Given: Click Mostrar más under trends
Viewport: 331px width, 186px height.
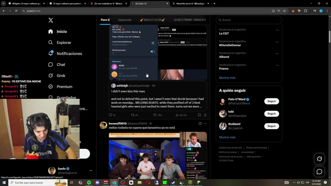Looking at the screenshot, I should [x=227, y=78].
